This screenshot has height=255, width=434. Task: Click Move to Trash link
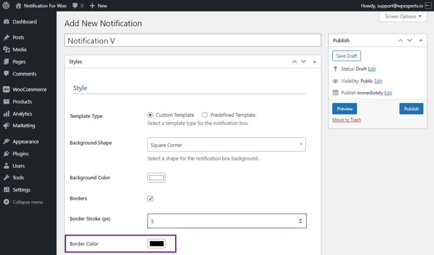(x=347, y=120)
